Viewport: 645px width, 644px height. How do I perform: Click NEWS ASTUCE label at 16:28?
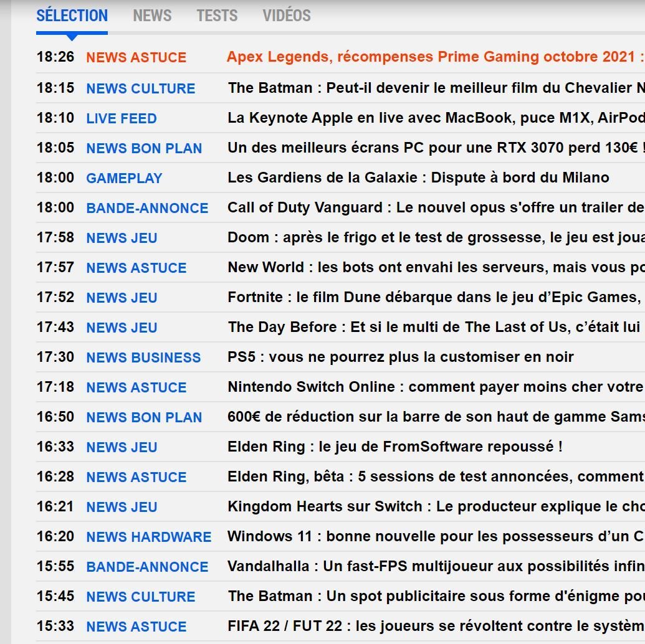click(136, 477)
